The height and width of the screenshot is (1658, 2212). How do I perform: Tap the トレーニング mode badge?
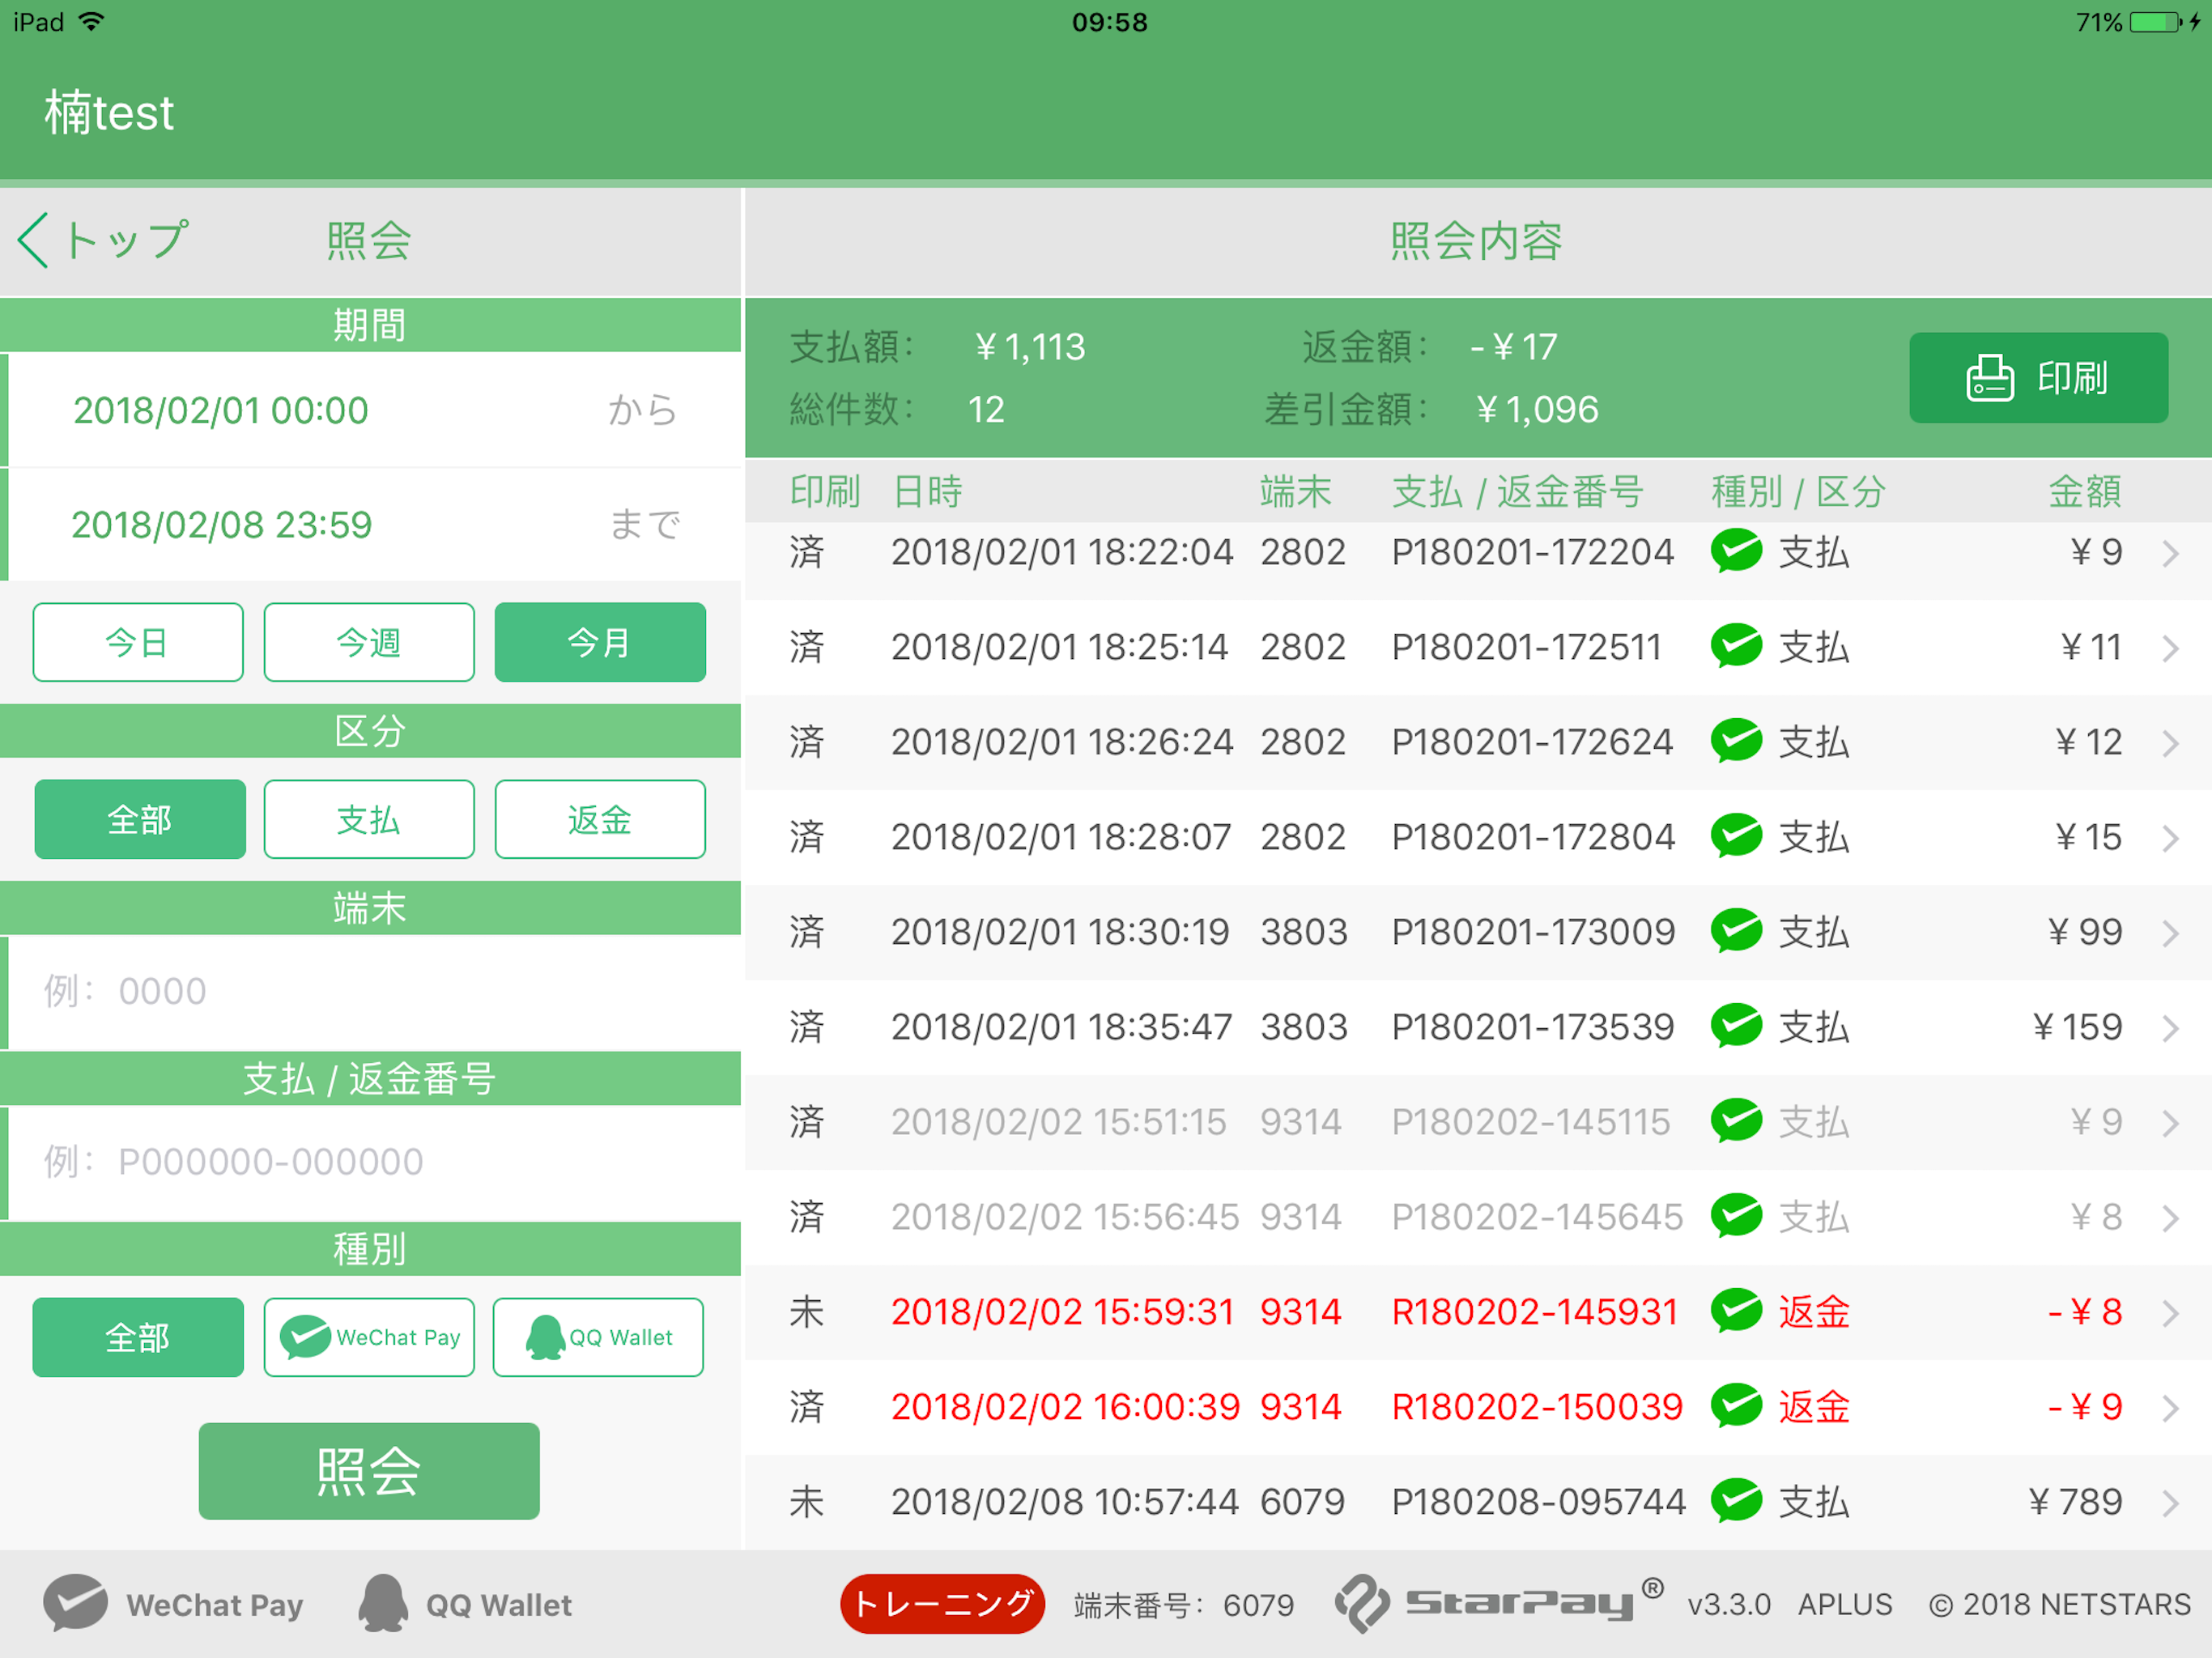(942, 1604)
